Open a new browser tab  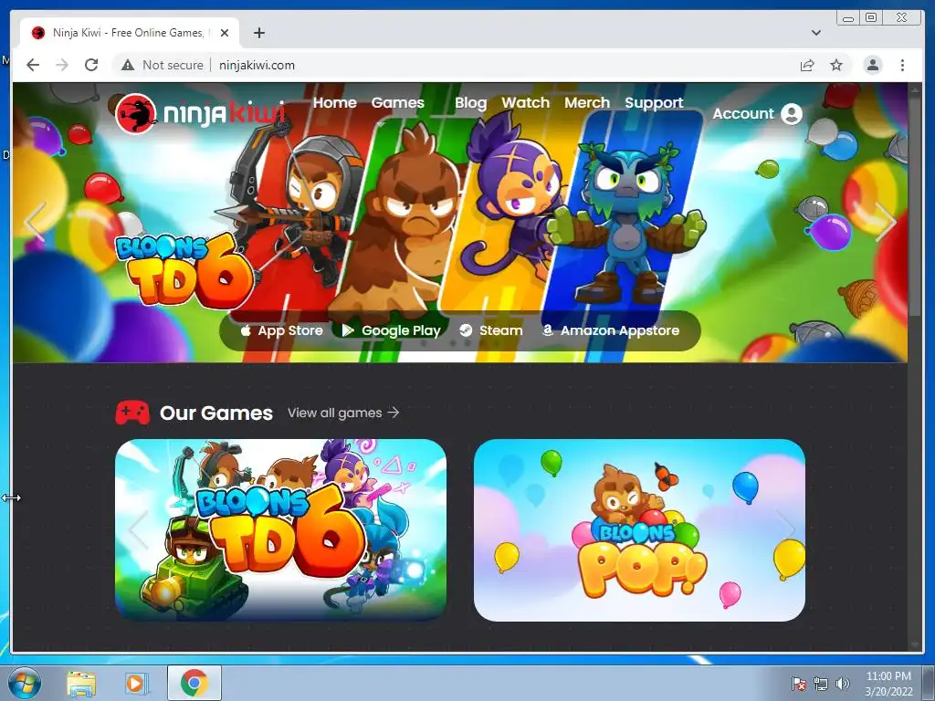(258, 33)
